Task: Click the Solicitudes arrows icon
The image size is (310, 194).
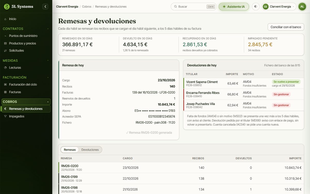Action: [x=5, y=51]
